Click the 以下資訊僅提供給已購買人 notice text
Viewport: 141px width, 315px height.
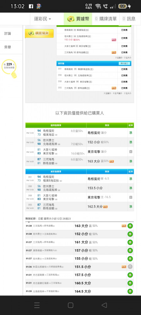tap(80, 113)
